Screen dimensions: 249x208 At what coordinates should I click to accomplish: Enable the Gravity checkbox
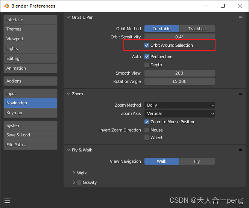coord(79,182)
